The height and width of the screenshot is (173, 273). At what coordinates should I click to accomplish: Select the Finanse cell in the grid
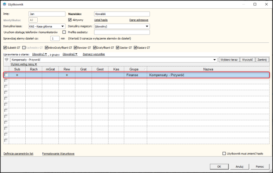tap(135, 75)
